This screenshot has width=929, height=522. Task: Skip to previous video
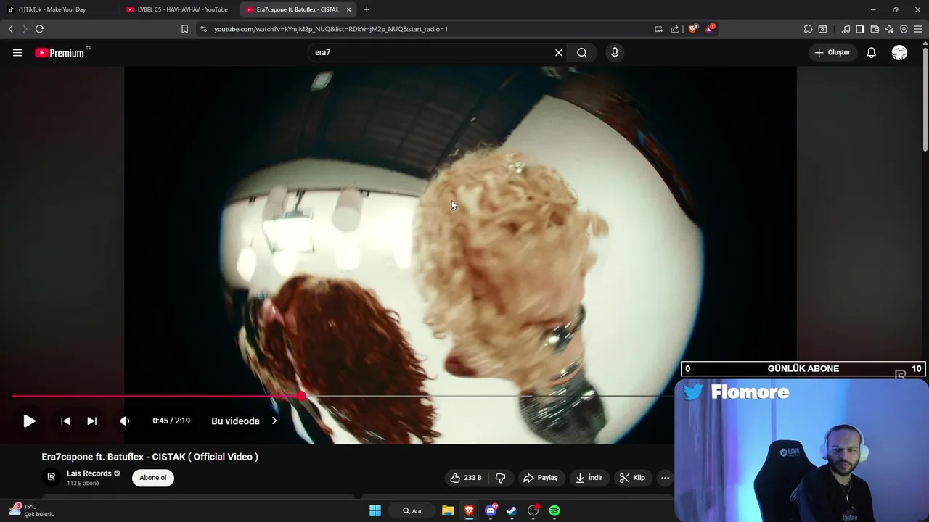(65, 420)
